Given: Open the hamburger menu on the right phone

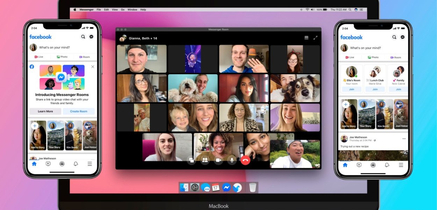Looking at the screenshot, I should point(401,165).
